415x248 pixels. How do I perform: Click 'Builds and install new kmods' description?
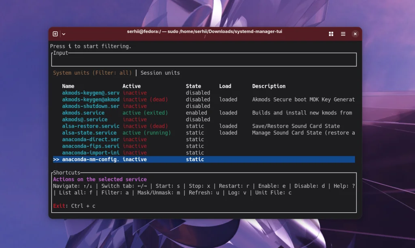(302, 113)
